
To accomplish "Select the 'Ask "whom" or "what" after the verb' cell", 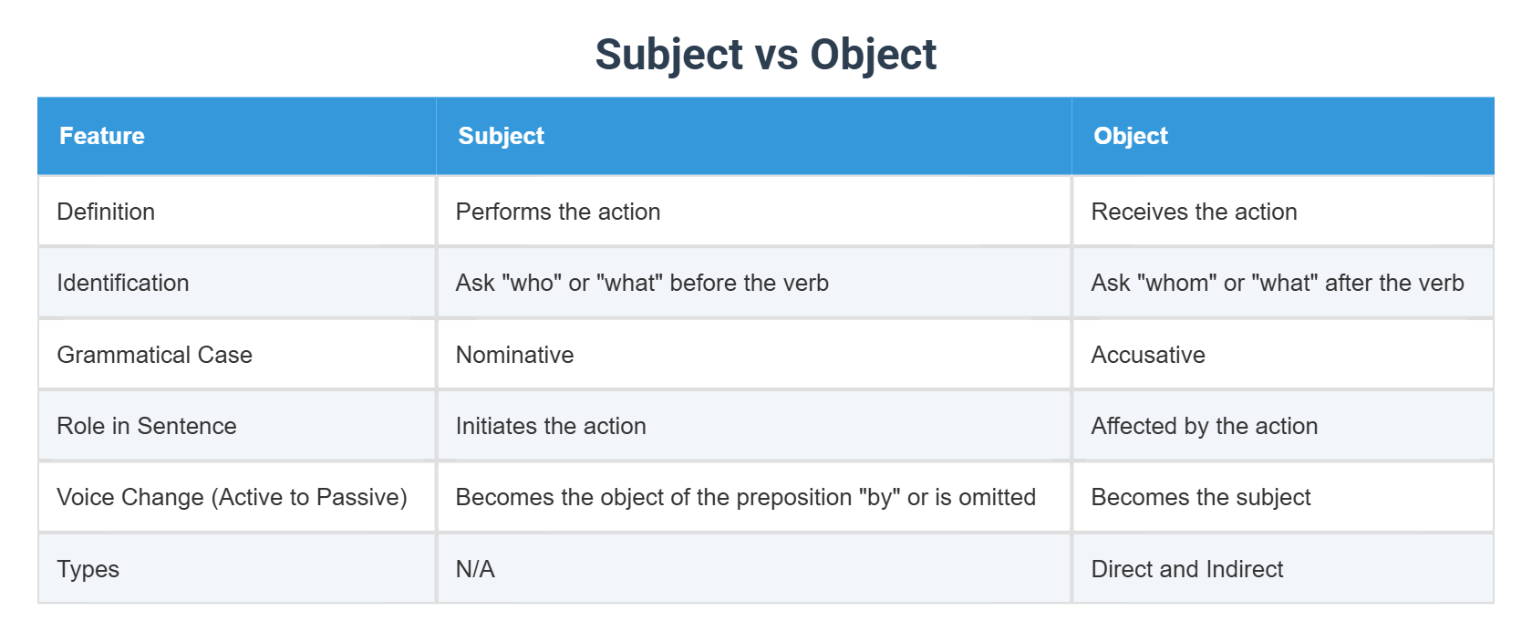I will [1283, 283].
